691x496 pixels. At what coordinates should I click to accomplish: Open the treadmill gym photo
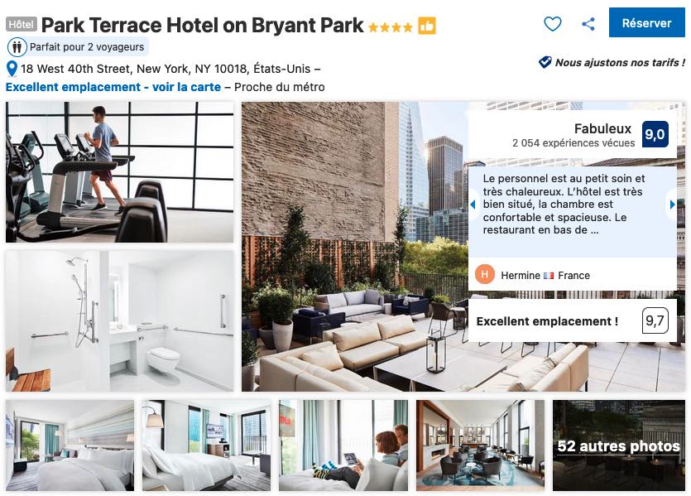[x=120, y=172]
